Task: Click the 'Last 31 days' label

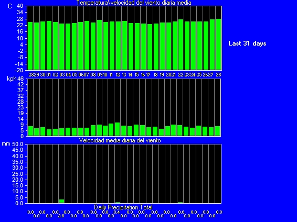Action: click(x=247, y=43)
